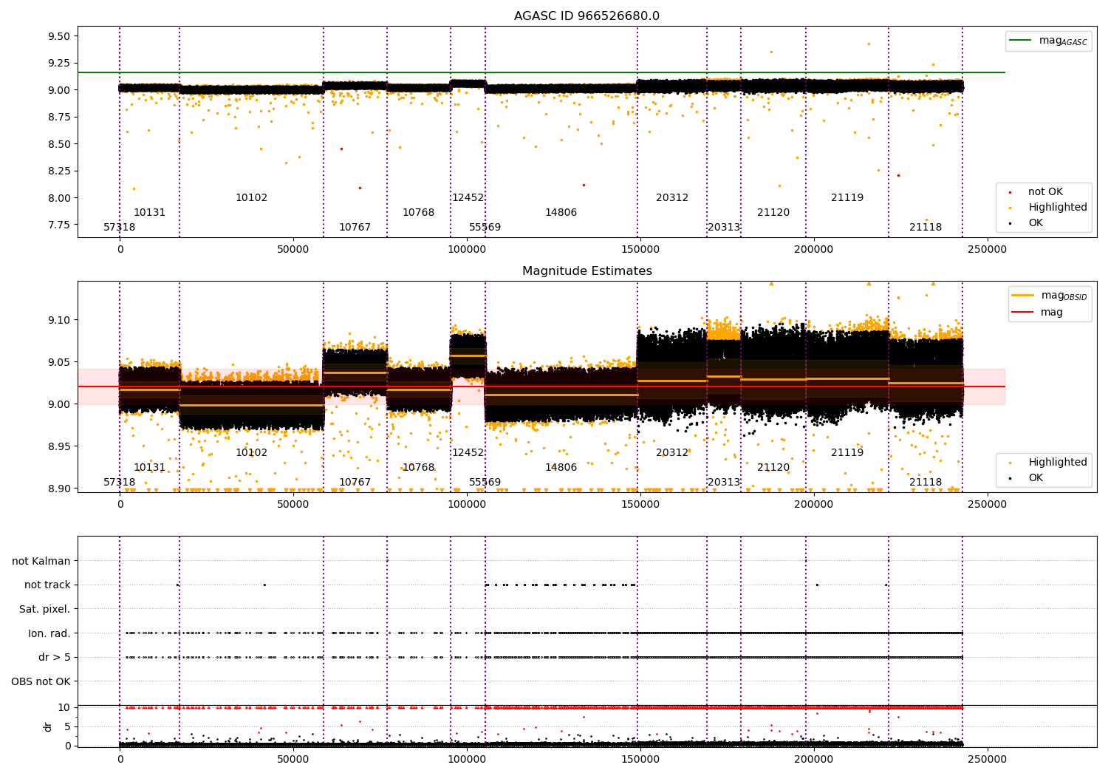Click the title 'AGASC ID 966526680.0'
Viewport: 1108px width, 776px height.
tap(587, 16)
